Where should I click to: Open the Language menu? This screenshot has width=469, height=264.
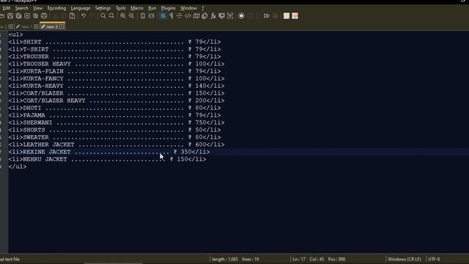tap(81, 8)
